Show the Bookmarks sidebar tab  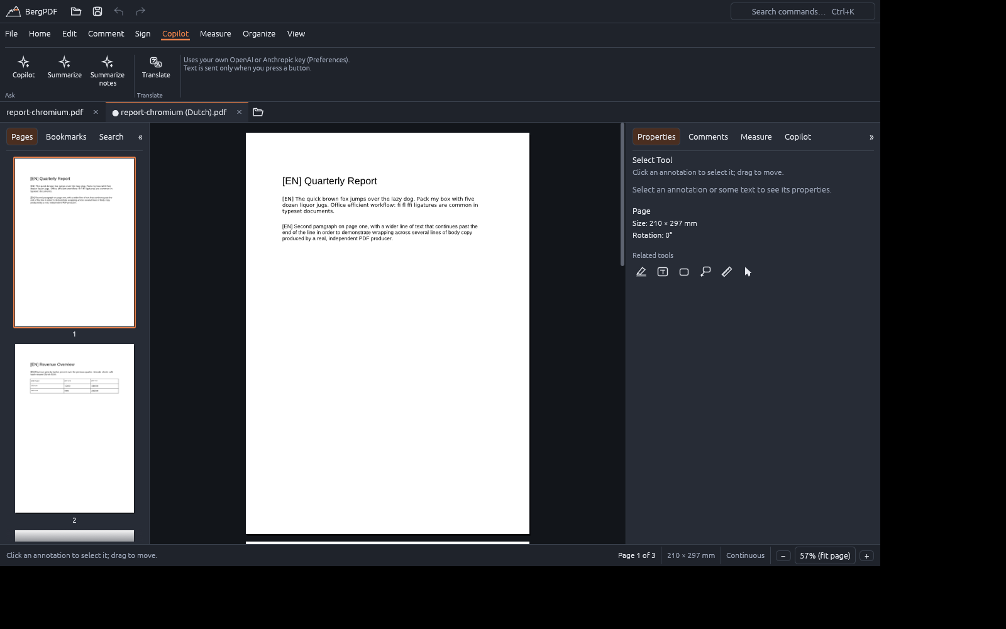tap(66, 136)
